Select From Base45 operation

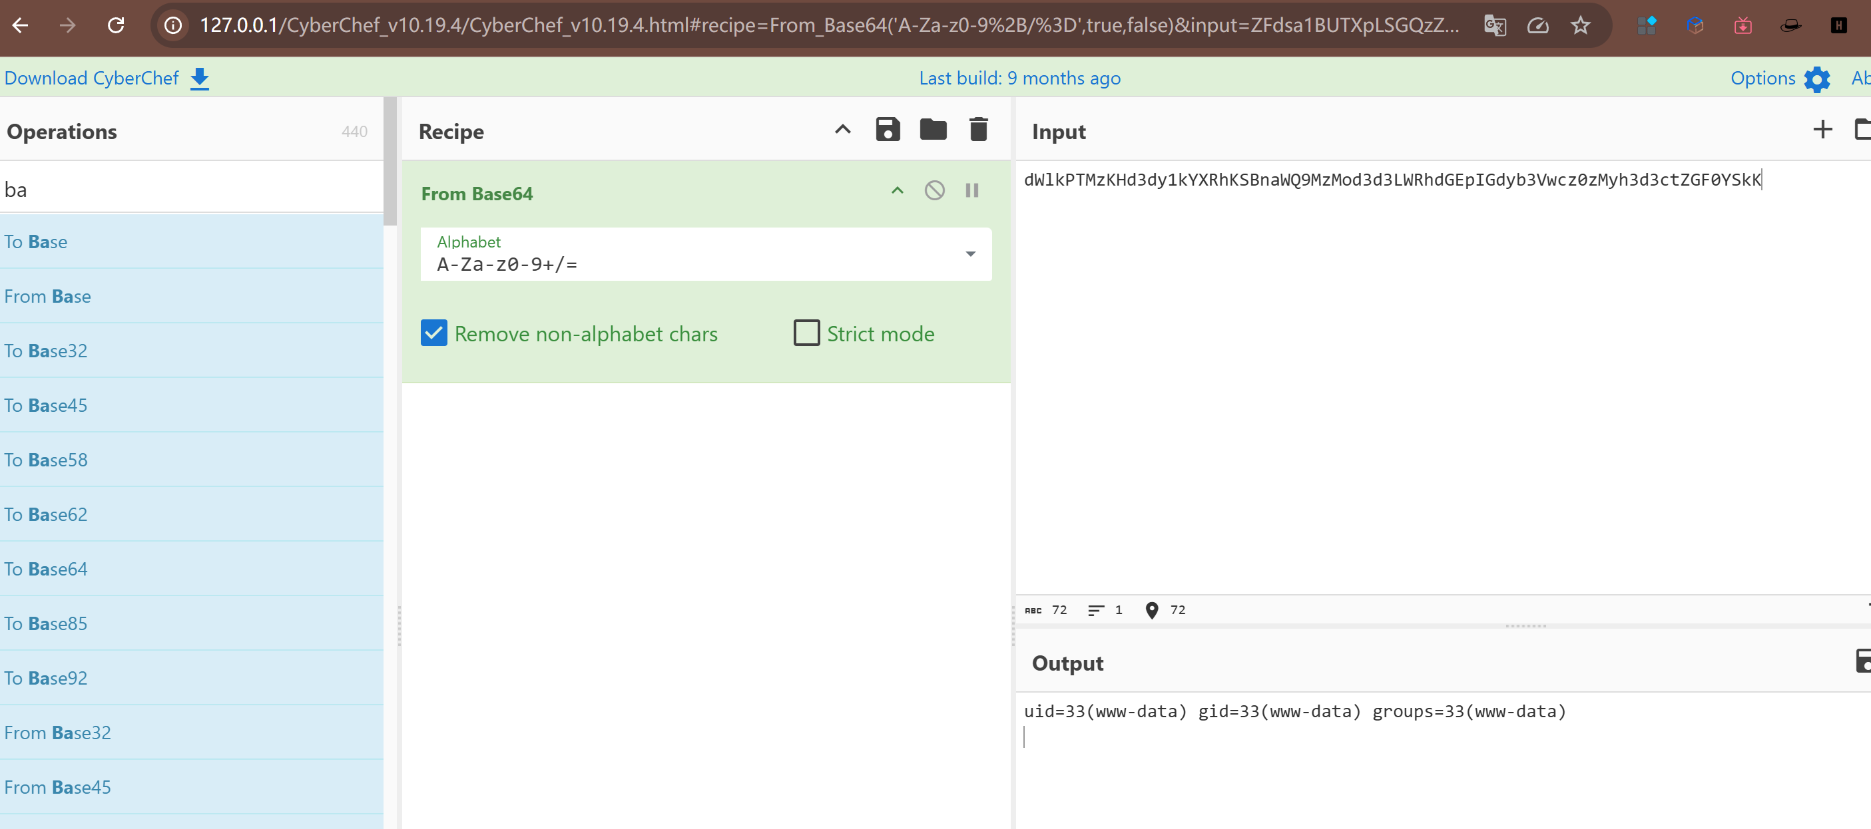click(192, 787)
